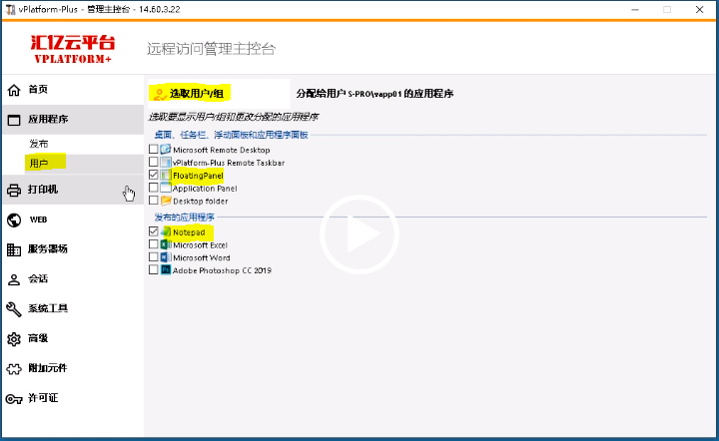Click the 系统工具 wrench icon
This screenshot has height=441, width=719.
coord(14,309)
